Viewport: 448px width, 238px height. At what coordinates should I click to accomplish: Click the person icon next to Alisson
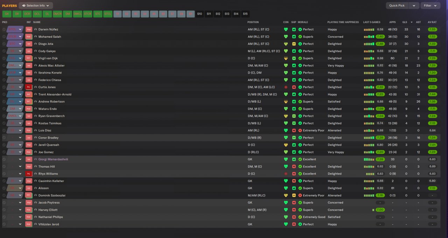36,188
